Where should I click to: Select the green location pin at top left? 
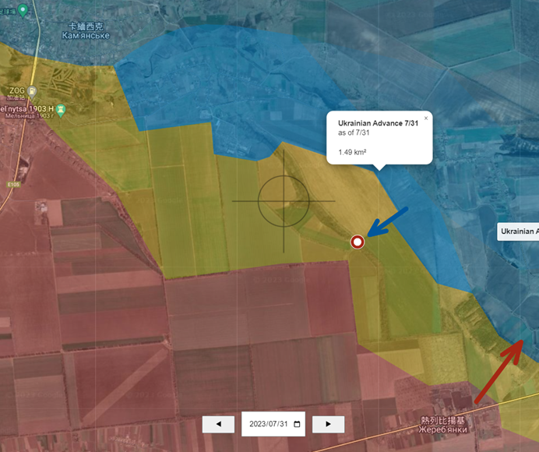pos(23,10)
